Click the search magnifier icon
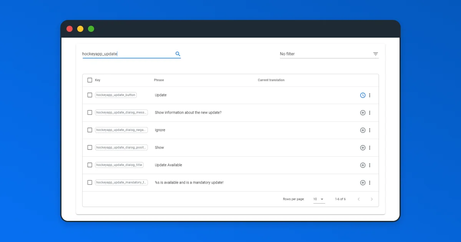 [178, 54]
